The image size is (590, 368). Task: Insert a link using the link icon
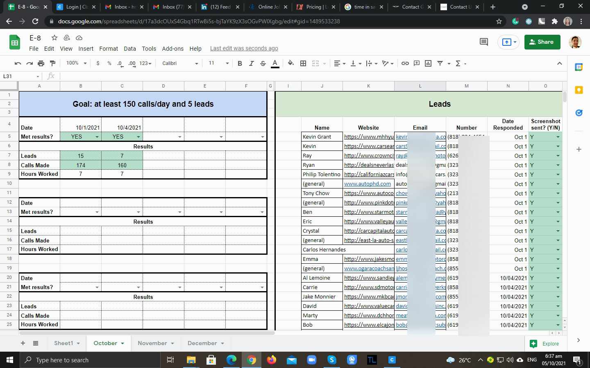[405, 63]
